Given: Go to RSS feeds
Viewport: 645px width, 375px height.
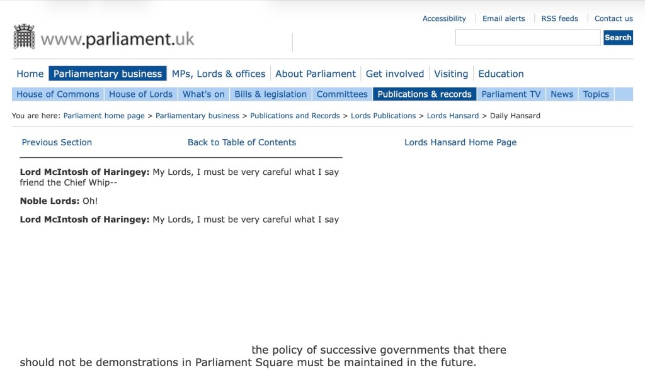Looking at the screenshot, I should click(x=559, y=19).
